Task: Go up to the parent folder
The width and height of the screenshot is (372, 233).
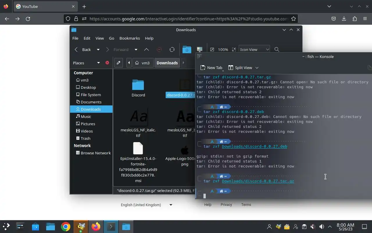Action: pyautogui.click(x=146, y=50)
